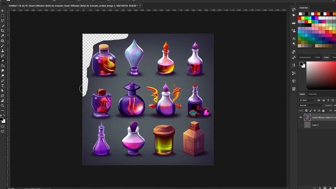336x189 pixels.
Task: Filter layers by pixel layers icon
Action: [319, 100]
